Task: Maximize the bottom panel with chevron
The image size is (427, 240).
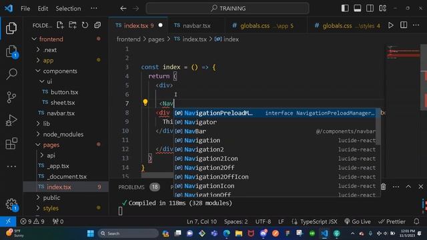Action: (x=408, y=187)
